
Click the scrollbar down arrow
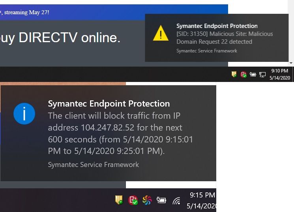tap(291, 63)
